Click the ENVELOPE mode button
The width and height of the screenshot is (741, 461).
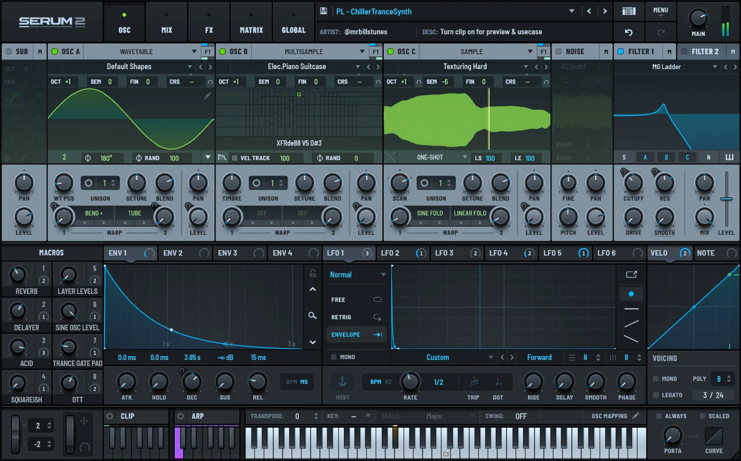[356, 335]
